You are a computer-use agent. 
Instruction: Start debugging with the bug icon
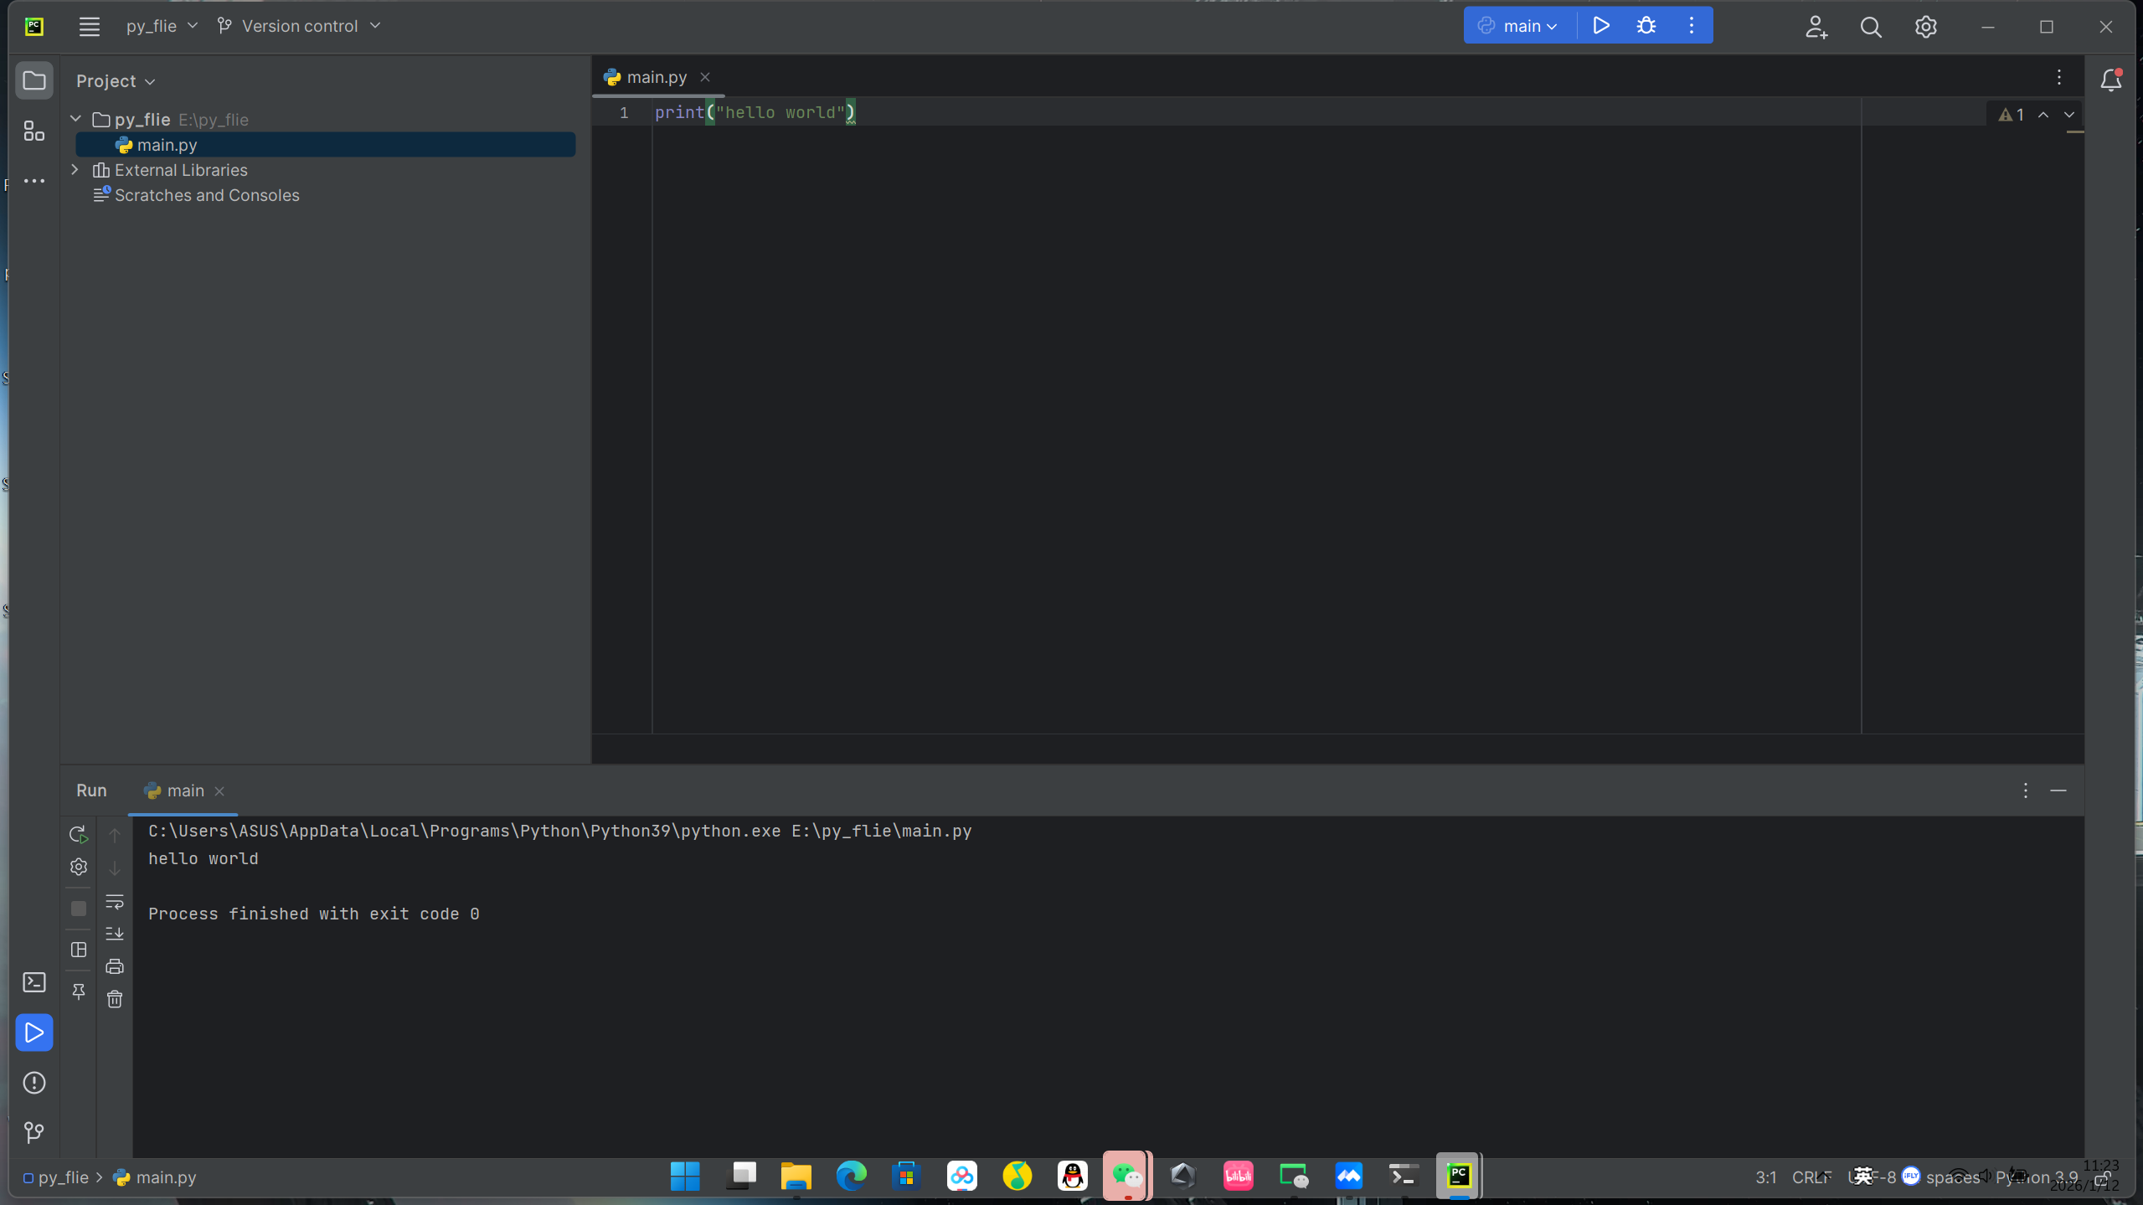tap(1646, 25)
